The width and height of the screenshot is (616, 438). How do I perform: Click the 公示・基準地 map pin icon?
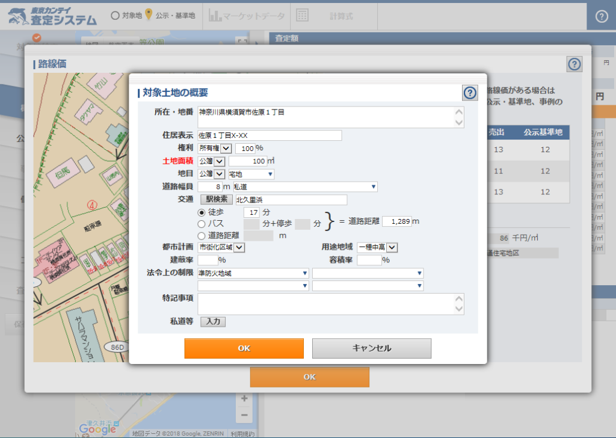149,14
